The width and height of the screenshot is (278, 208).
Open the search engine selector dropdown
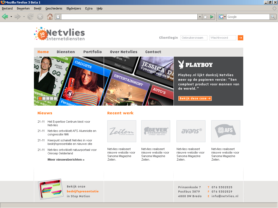[225, 17]
